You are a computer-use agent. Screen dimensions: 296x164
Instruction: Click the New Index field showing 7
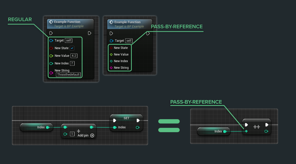coord(72,63)
